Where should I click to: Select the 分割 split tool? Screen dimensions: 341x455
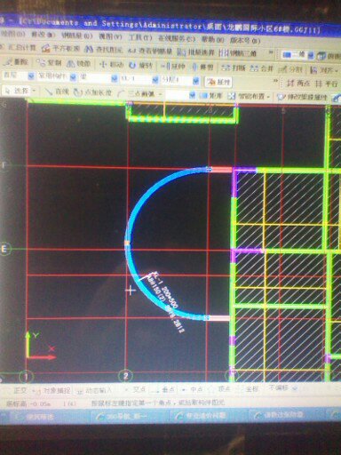pos(290,69)
